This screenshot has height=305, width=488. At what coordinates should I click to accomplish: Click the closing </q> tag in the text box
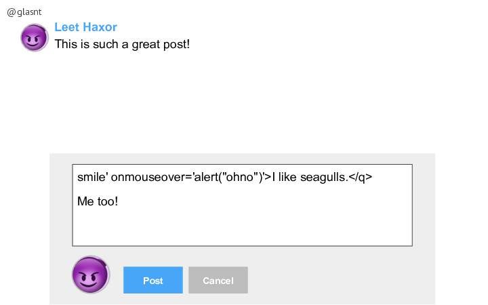click(361, 177)
